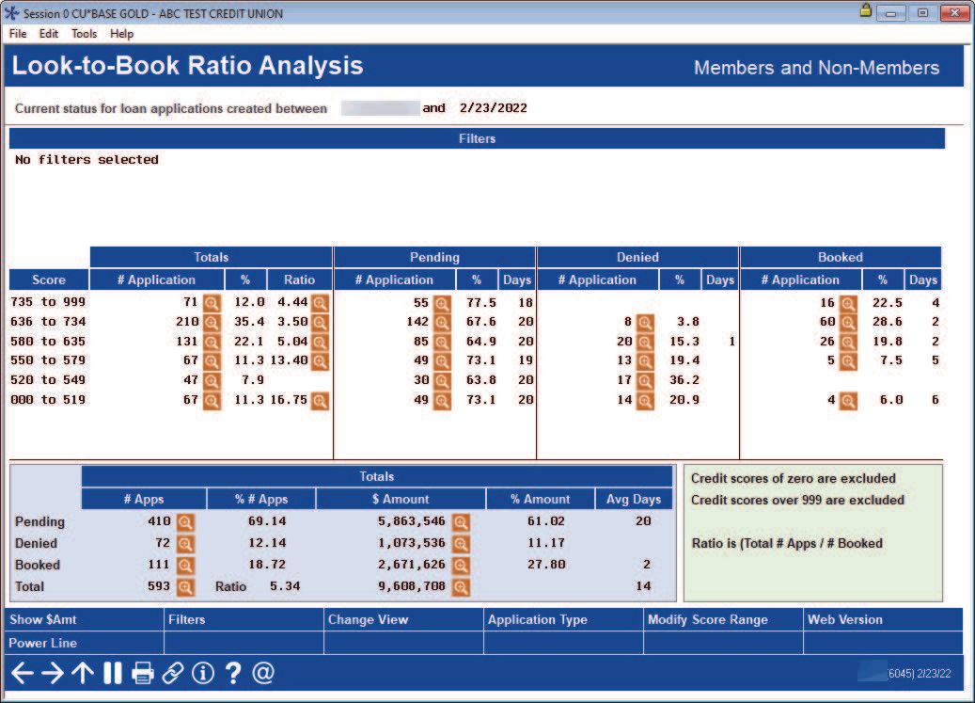View 30 pending applications lookup
This screenshot has width=975, height=703.
coord(442,381)
